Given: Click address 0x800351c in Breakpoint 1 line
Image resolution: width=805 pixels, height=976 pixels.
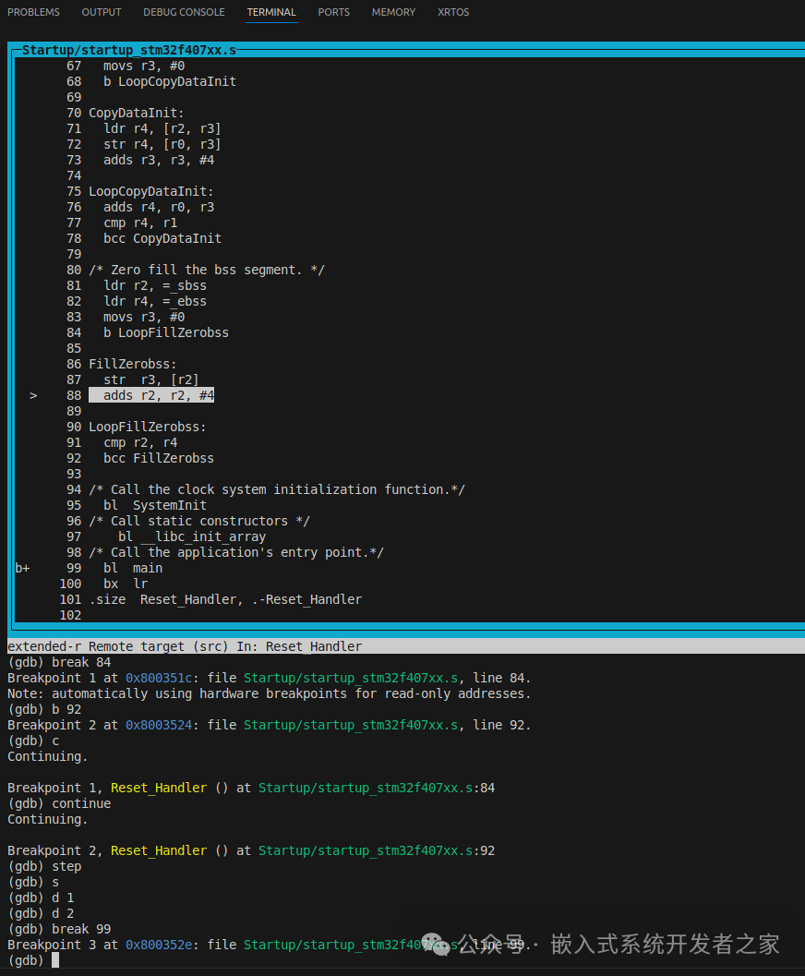Looking at the screenshot, I should [159, 678].
